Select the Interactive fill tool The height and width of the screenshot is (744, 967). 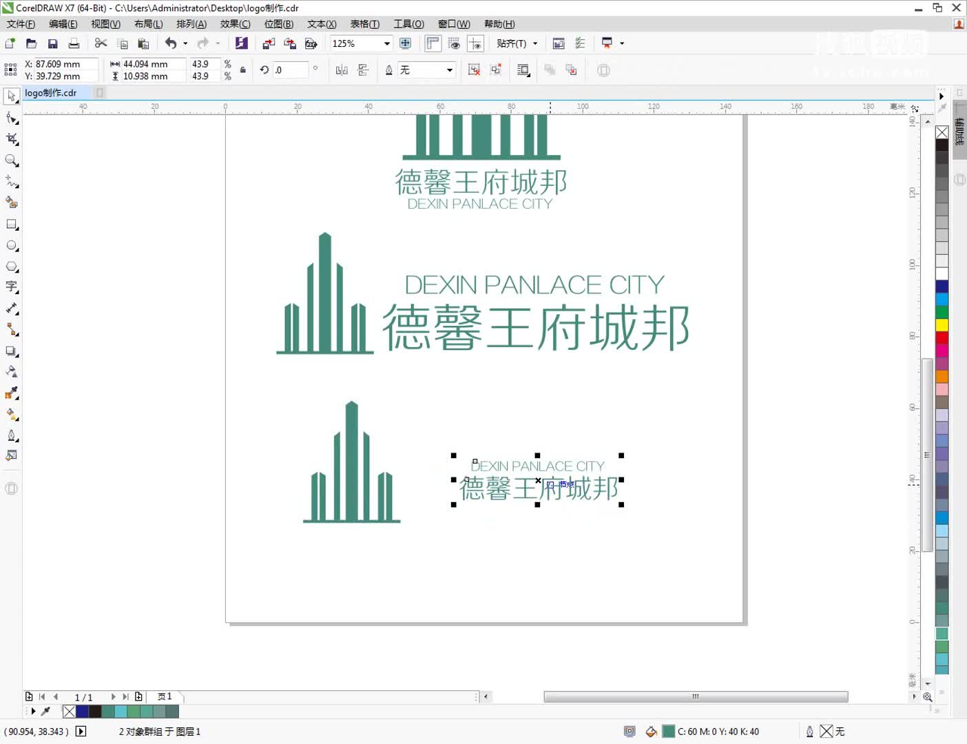[x=11, y=415]
